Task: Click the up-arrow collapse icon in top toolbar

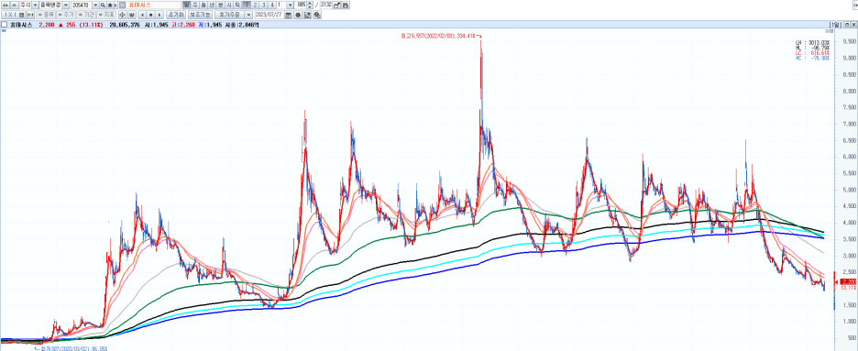Action: (x=15, y=5)
